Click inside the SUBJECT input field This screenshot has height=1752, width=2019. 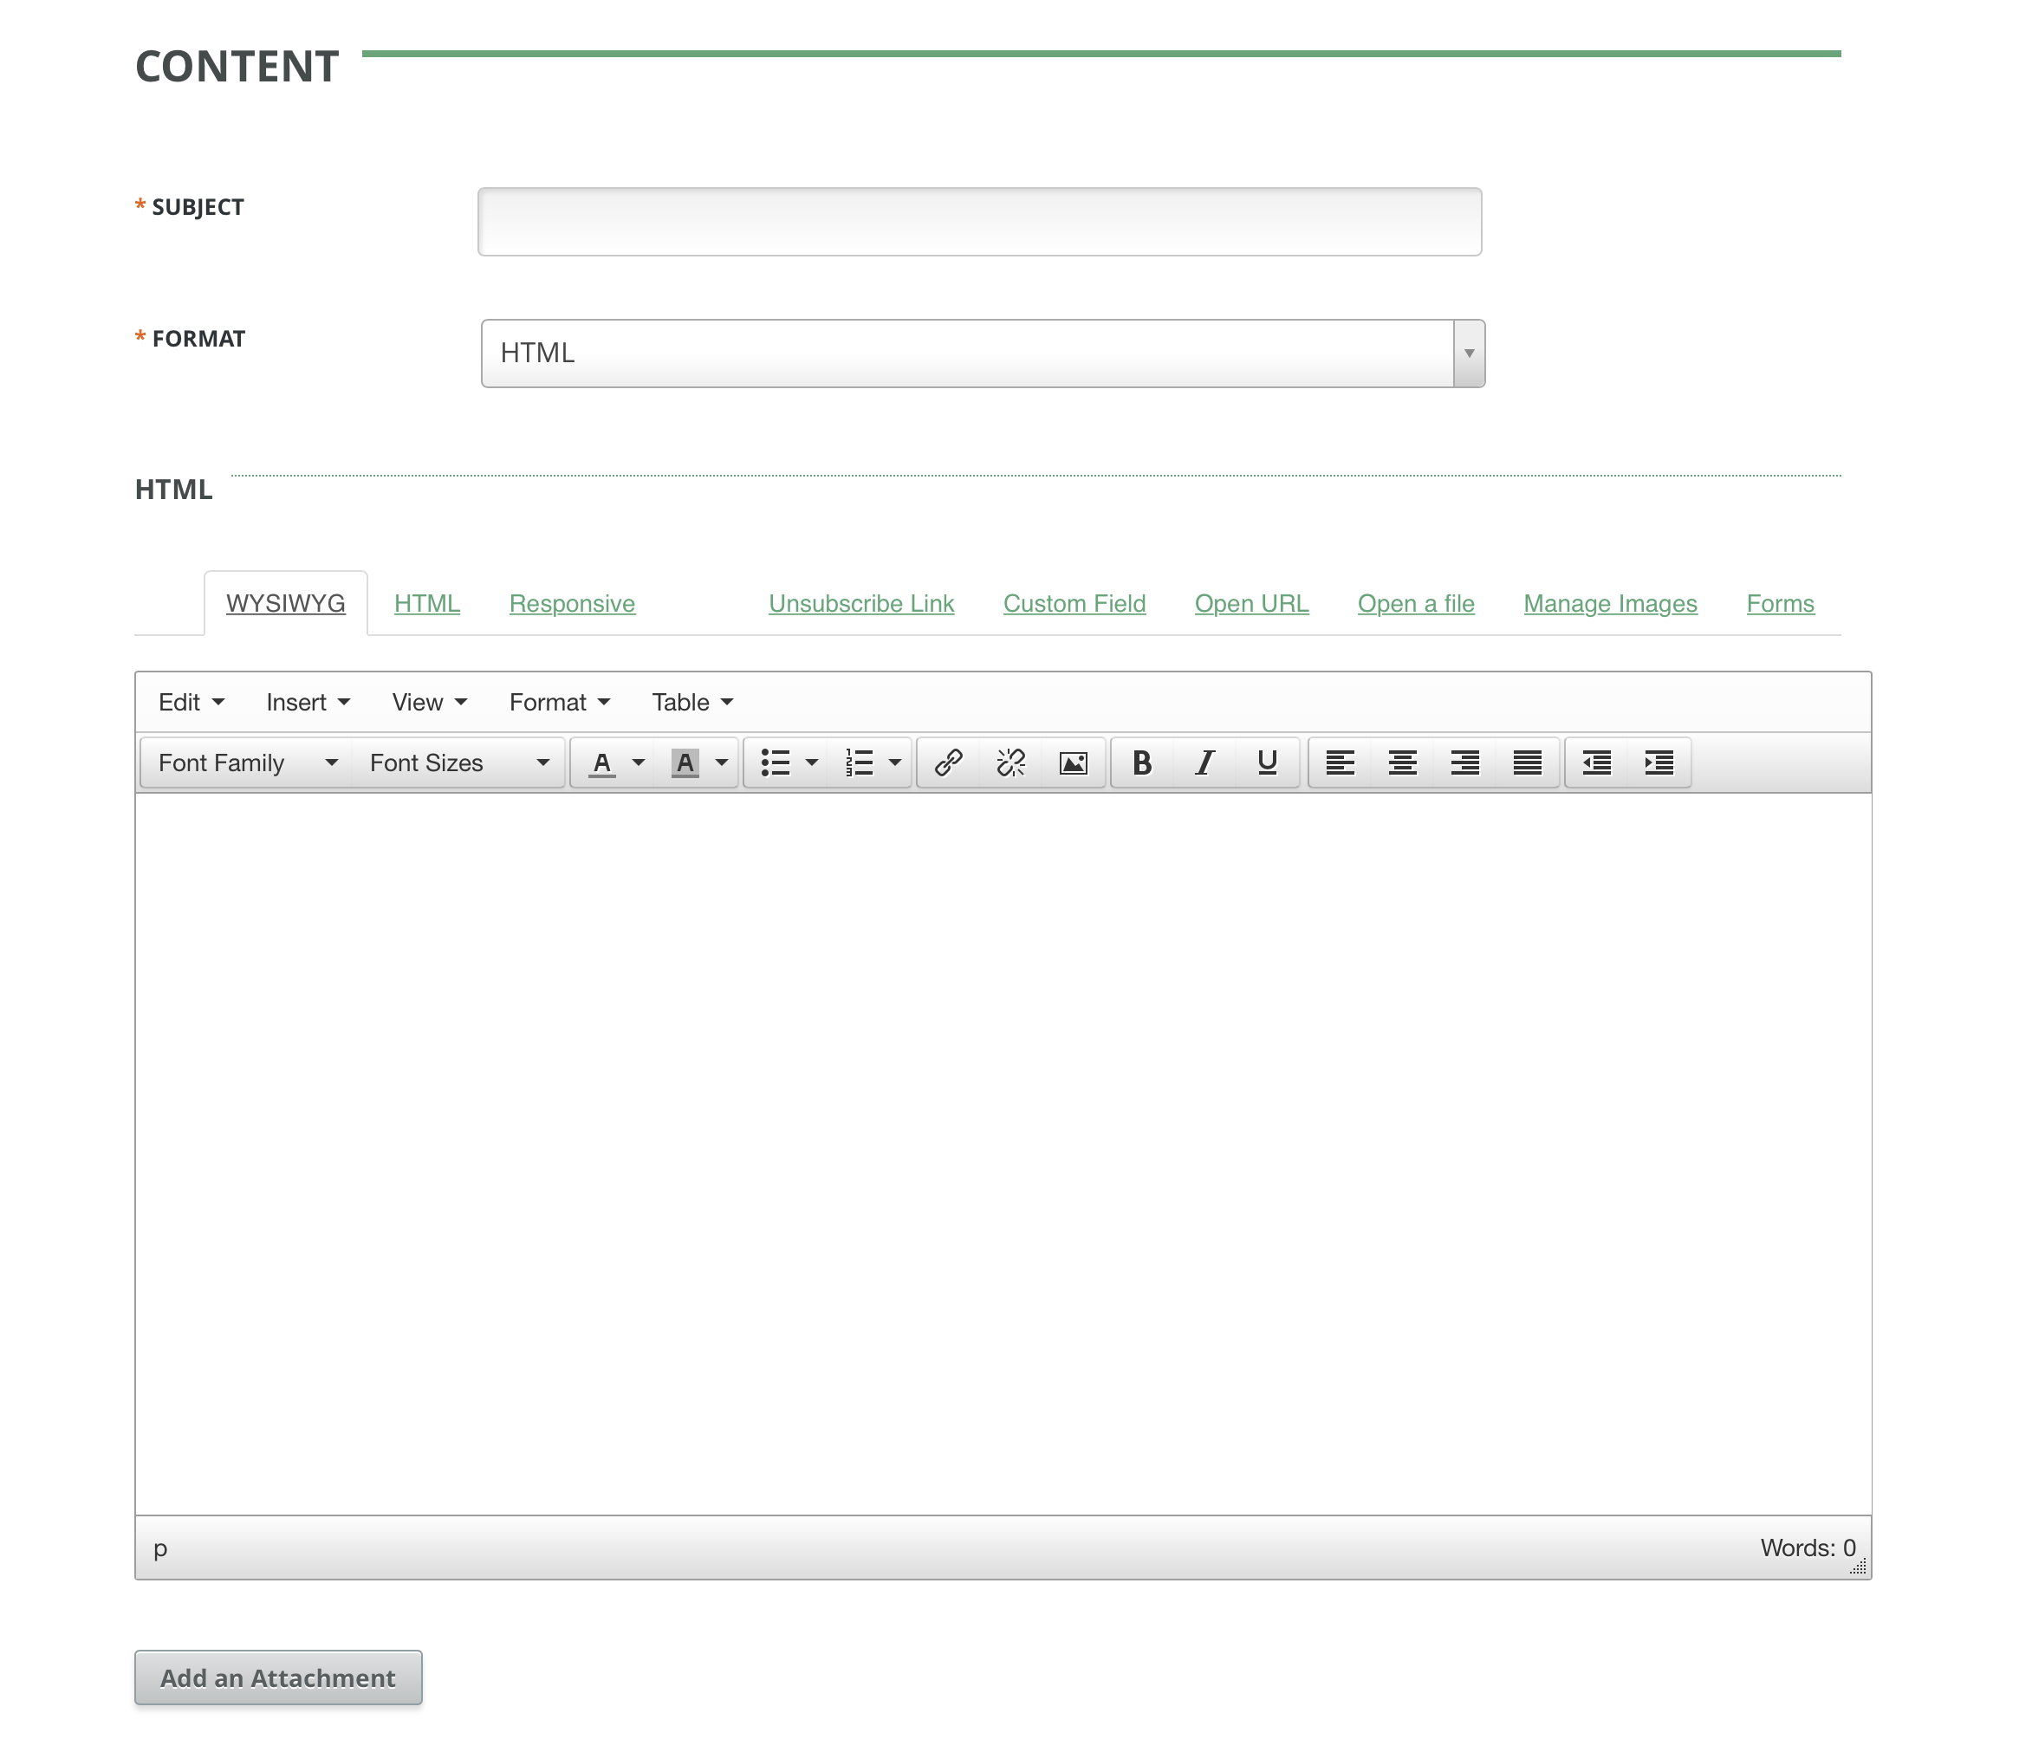(x=977, y=221)
